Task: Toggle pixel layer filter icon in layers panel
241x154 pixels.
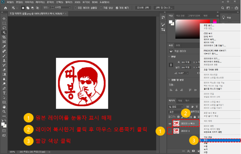Action: point(188,107)
